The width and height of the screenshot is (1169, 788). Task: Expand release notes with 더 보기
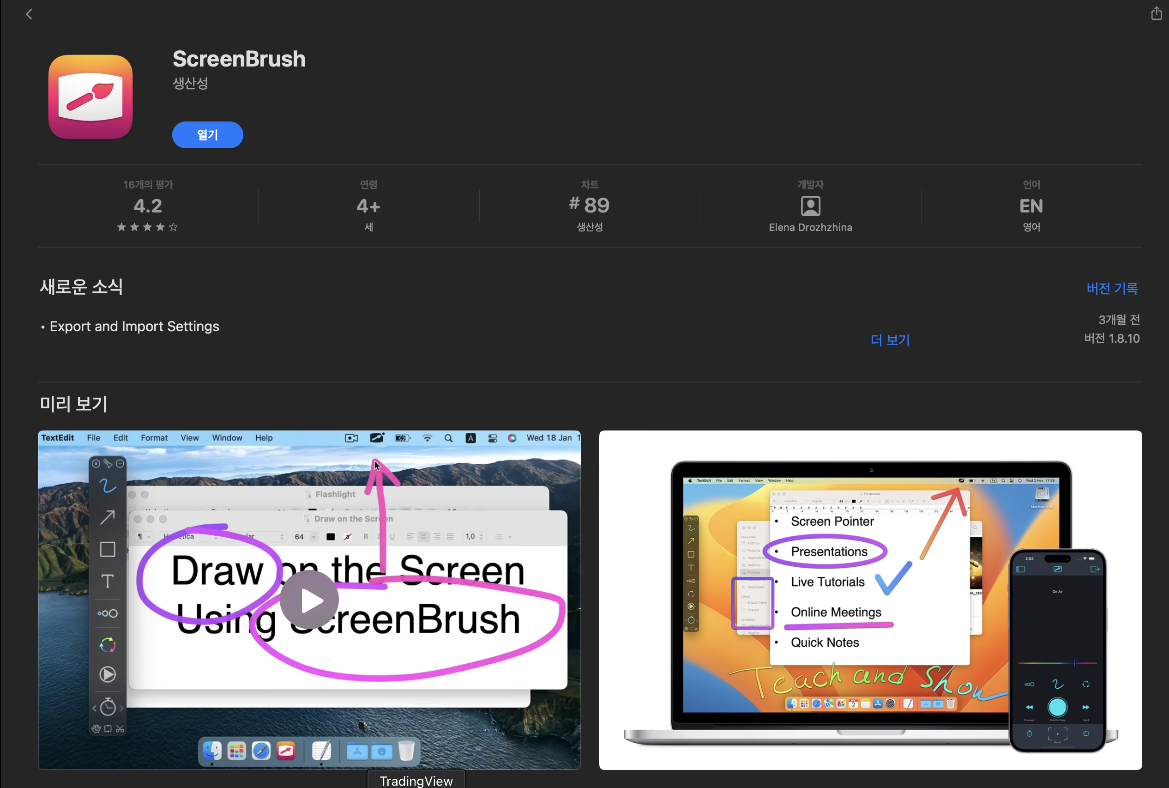pos(890,340)
